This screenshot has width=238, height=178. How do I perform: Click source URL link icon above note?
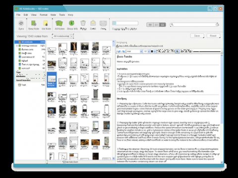pos(118,46)
